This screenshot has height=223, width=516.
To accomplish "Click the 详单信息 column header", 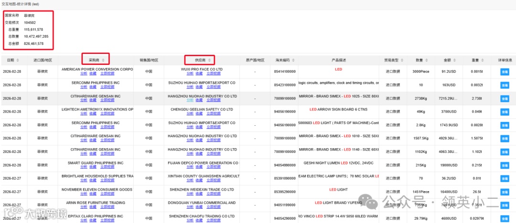I will pos(505,60).
